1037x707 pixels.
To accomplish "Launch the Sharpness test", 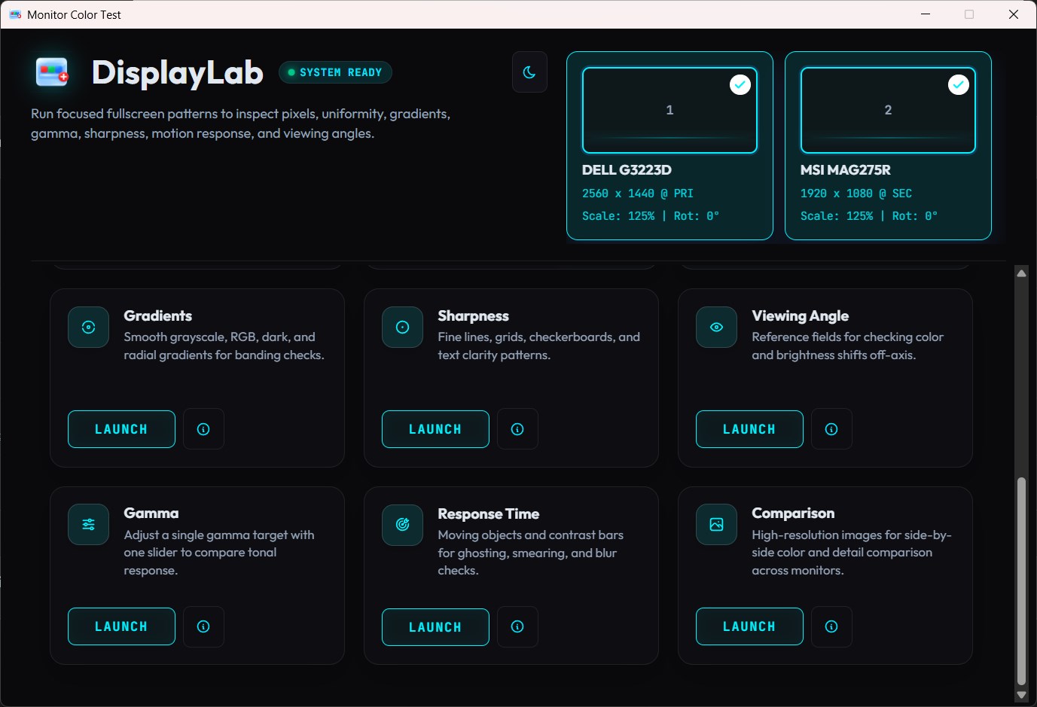I will (435, 429).
